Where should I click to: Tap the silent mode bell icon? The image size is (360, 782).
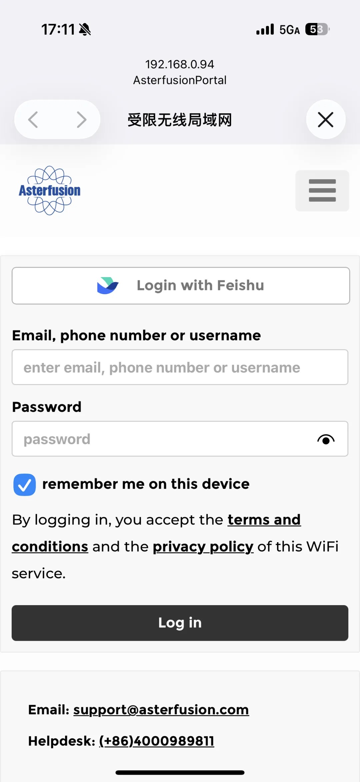click(x=85, y=29)
